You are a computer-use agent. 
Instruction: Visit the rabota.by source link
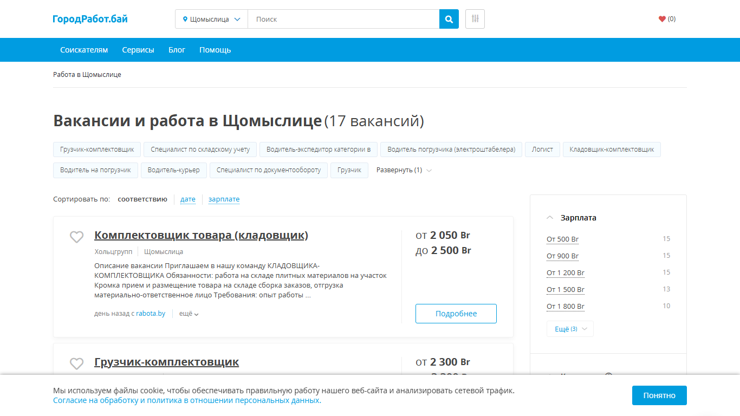point(151,314)
